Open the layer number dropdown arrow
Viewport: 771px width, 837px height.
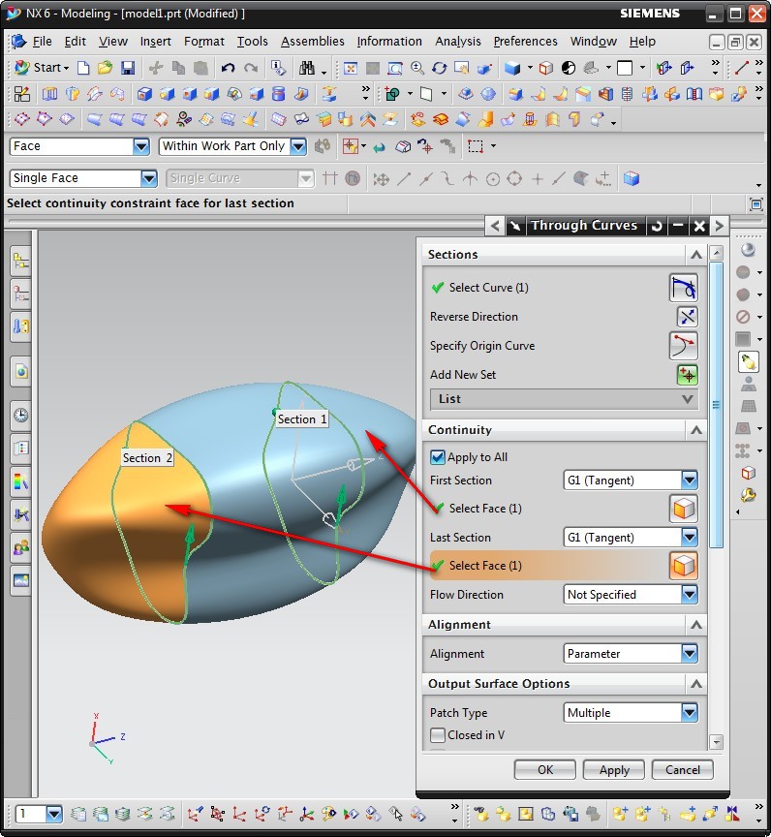54,814
